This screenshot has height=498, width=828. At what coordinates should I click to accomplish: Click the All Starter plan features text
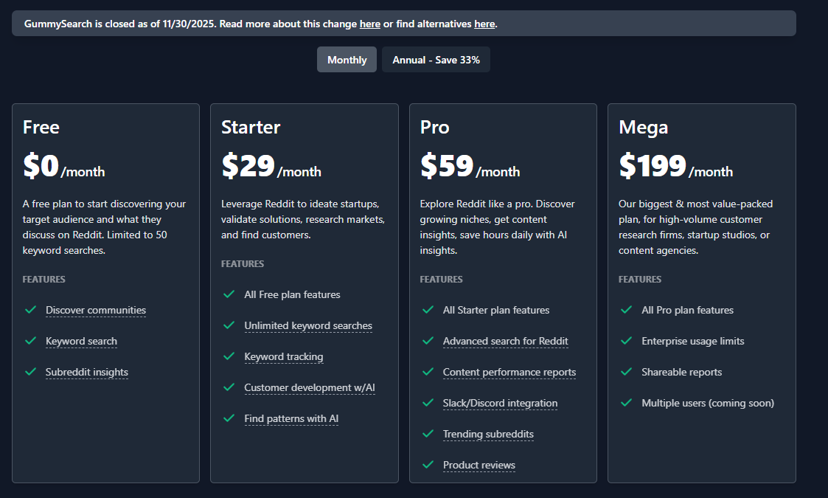click(496, 311)
